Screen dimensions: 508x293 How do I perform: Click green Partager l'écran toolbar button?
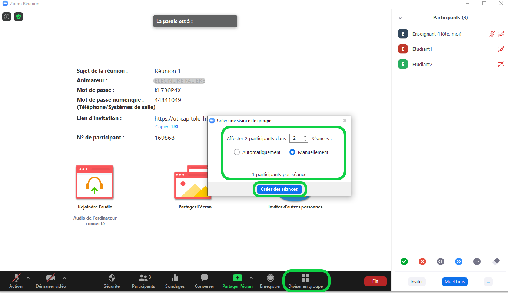pos(238,282)
